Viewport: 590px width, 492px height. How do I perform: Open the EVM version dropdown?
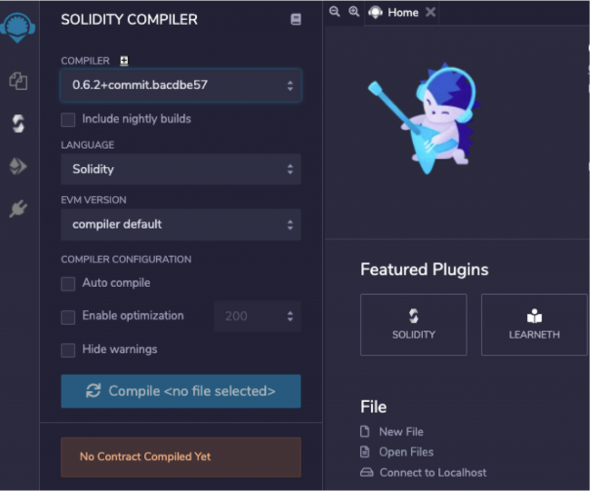180,225
